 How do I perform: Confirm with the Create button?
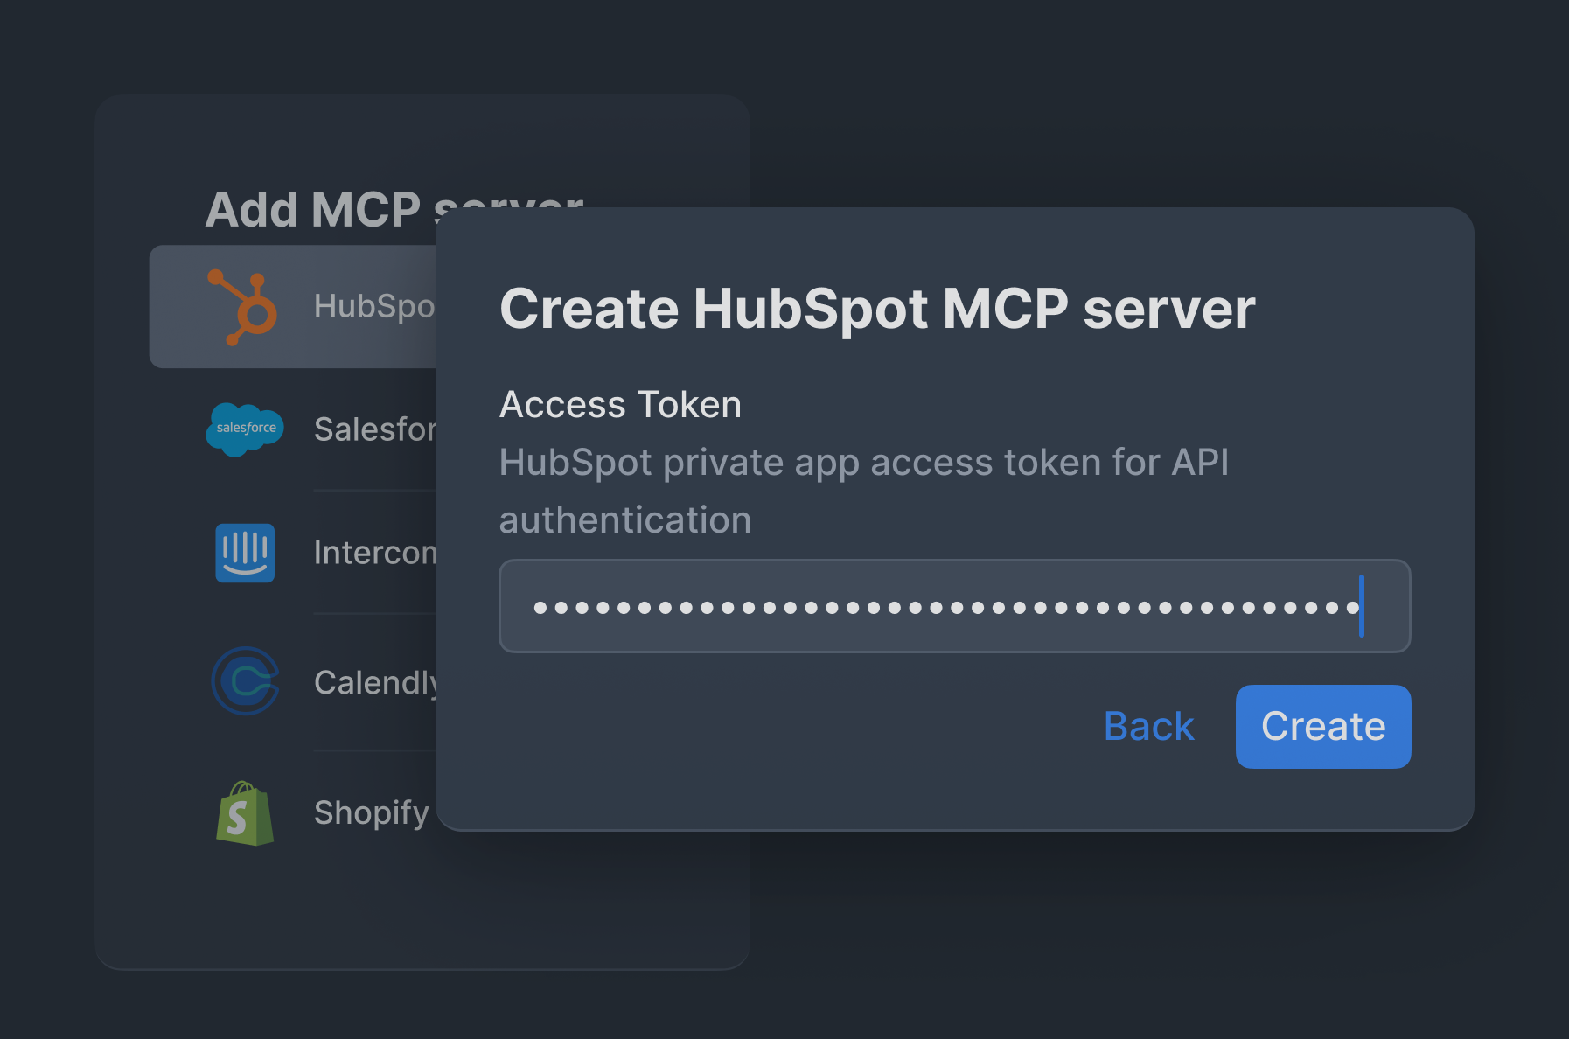point(1323,727)
